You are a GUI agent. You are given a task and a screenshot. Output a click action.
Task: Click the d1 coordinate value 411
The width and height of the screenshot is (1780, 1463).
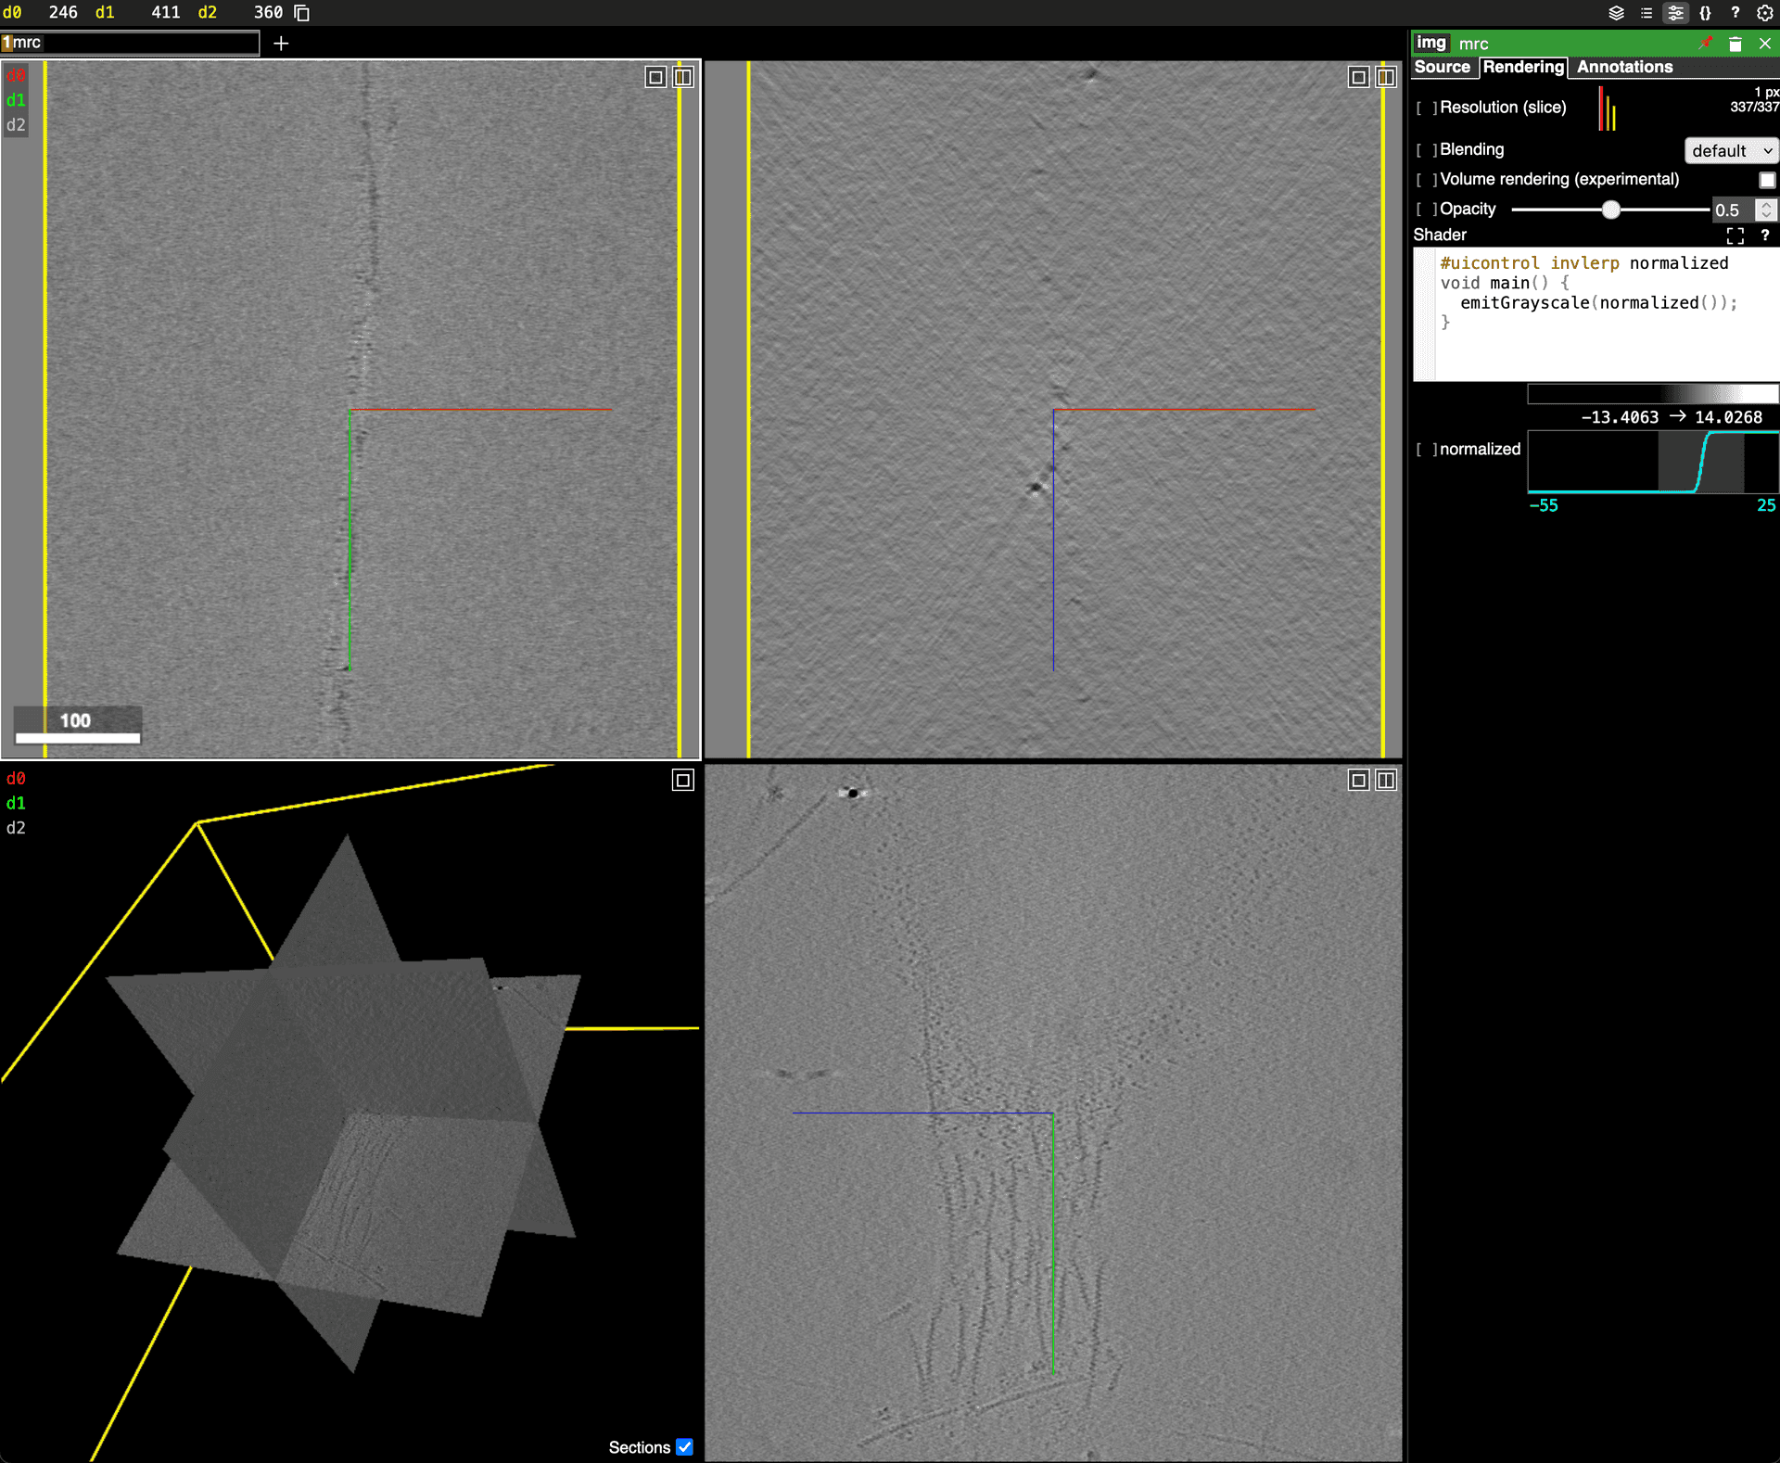165,12
